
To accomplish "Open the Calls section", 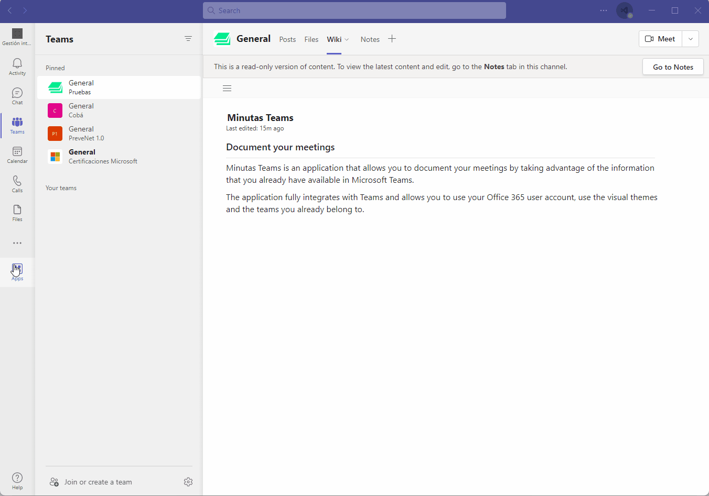I will tap(17, 184).
